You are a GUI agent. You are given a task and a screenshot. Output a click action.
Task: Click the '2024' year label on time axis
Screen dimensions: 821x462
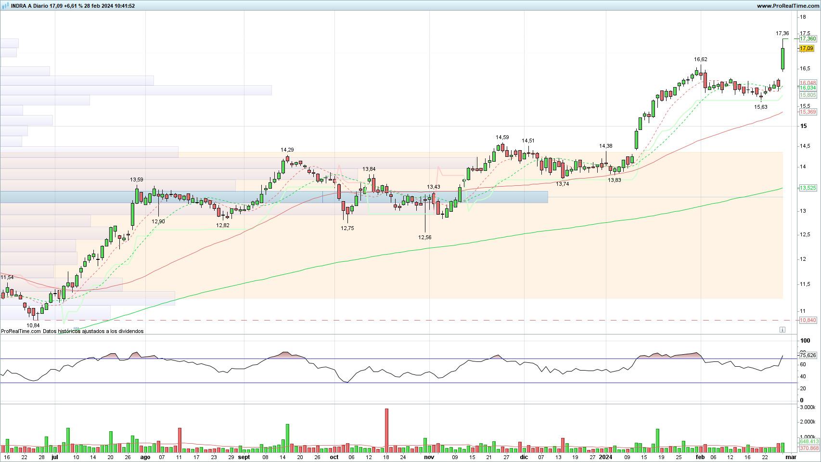click(x=605, y=457)
